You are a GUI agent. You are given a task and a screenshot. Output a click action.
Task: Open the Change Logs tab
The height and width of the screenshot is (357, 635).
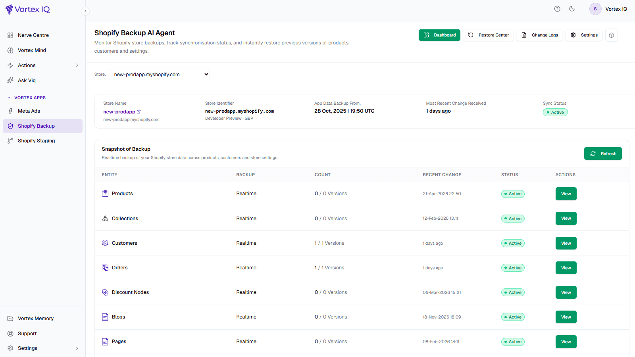point(539,35)
